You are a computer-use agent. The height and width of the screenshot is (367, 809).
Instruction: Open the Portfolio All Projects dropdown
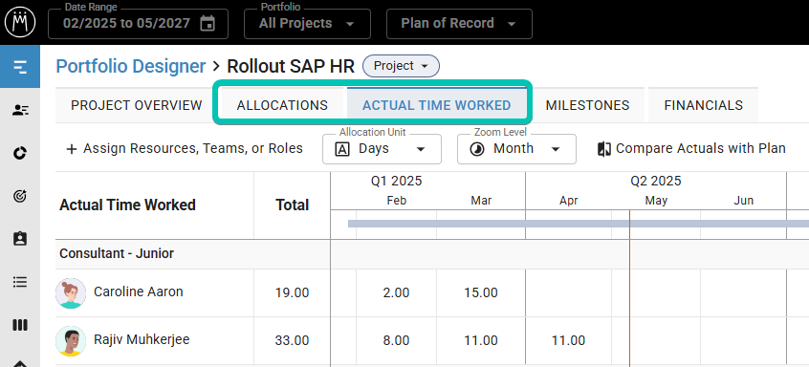point(307,24)
